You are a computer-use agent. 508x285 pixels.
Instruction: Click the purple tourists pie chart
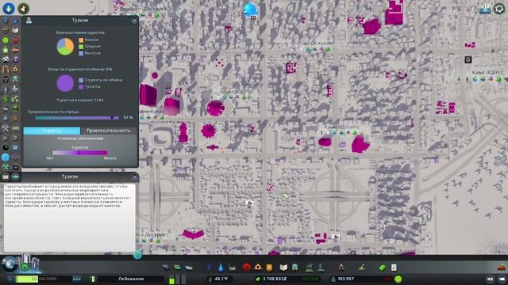click(65, 83)
